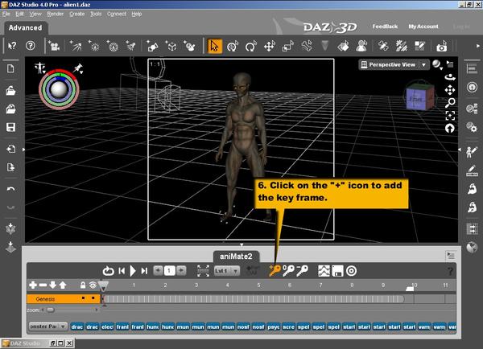Image resolution: width=483 pixels, height=349 pixels.
Task: Open the draw style sphere dropdown
Action: click(x=437, y=64)
